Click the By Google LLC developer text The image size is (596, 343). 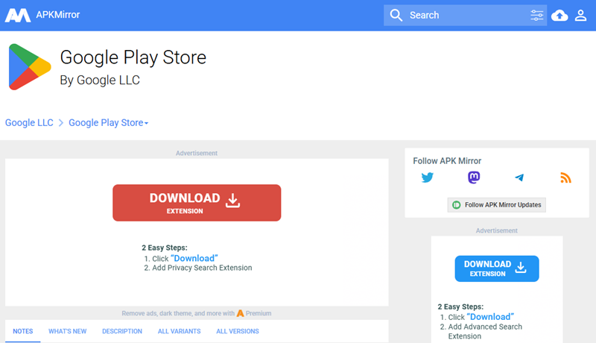100,81
